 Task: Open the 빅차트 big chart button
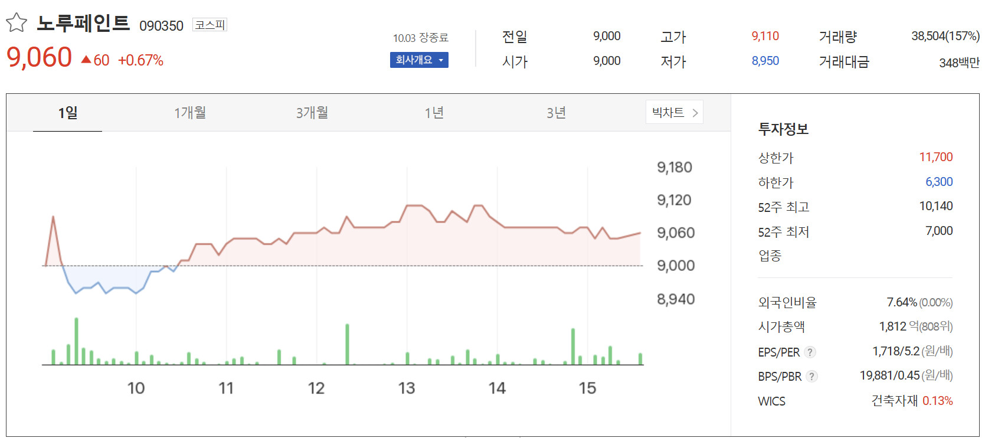pos(675,113)
